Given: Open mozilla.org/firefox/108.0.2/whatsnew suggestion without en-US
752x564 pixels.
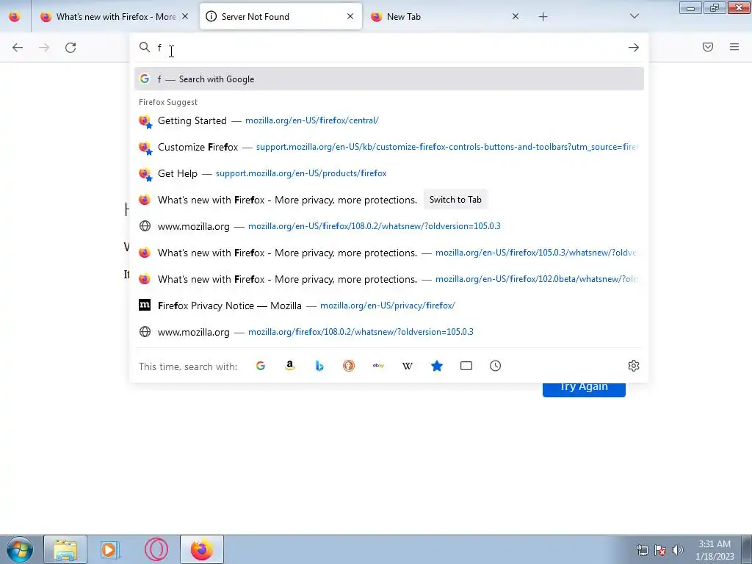Looking at the screenshot, I should (x=389, y=332).
